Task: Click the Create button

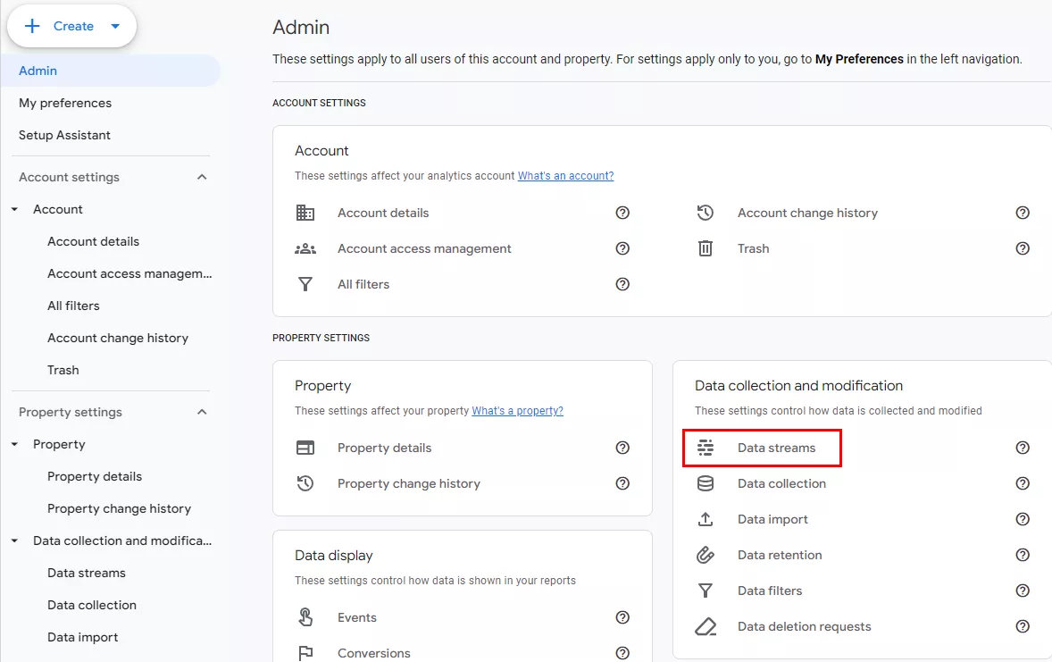Action: (x=71, y=26)
